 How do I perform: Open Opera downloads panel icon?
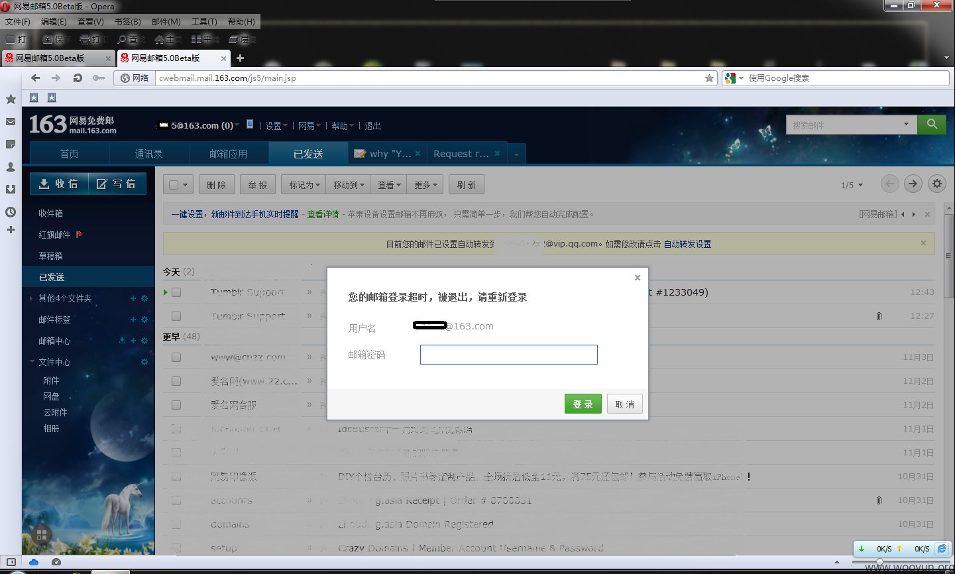(x=11, y=190)
